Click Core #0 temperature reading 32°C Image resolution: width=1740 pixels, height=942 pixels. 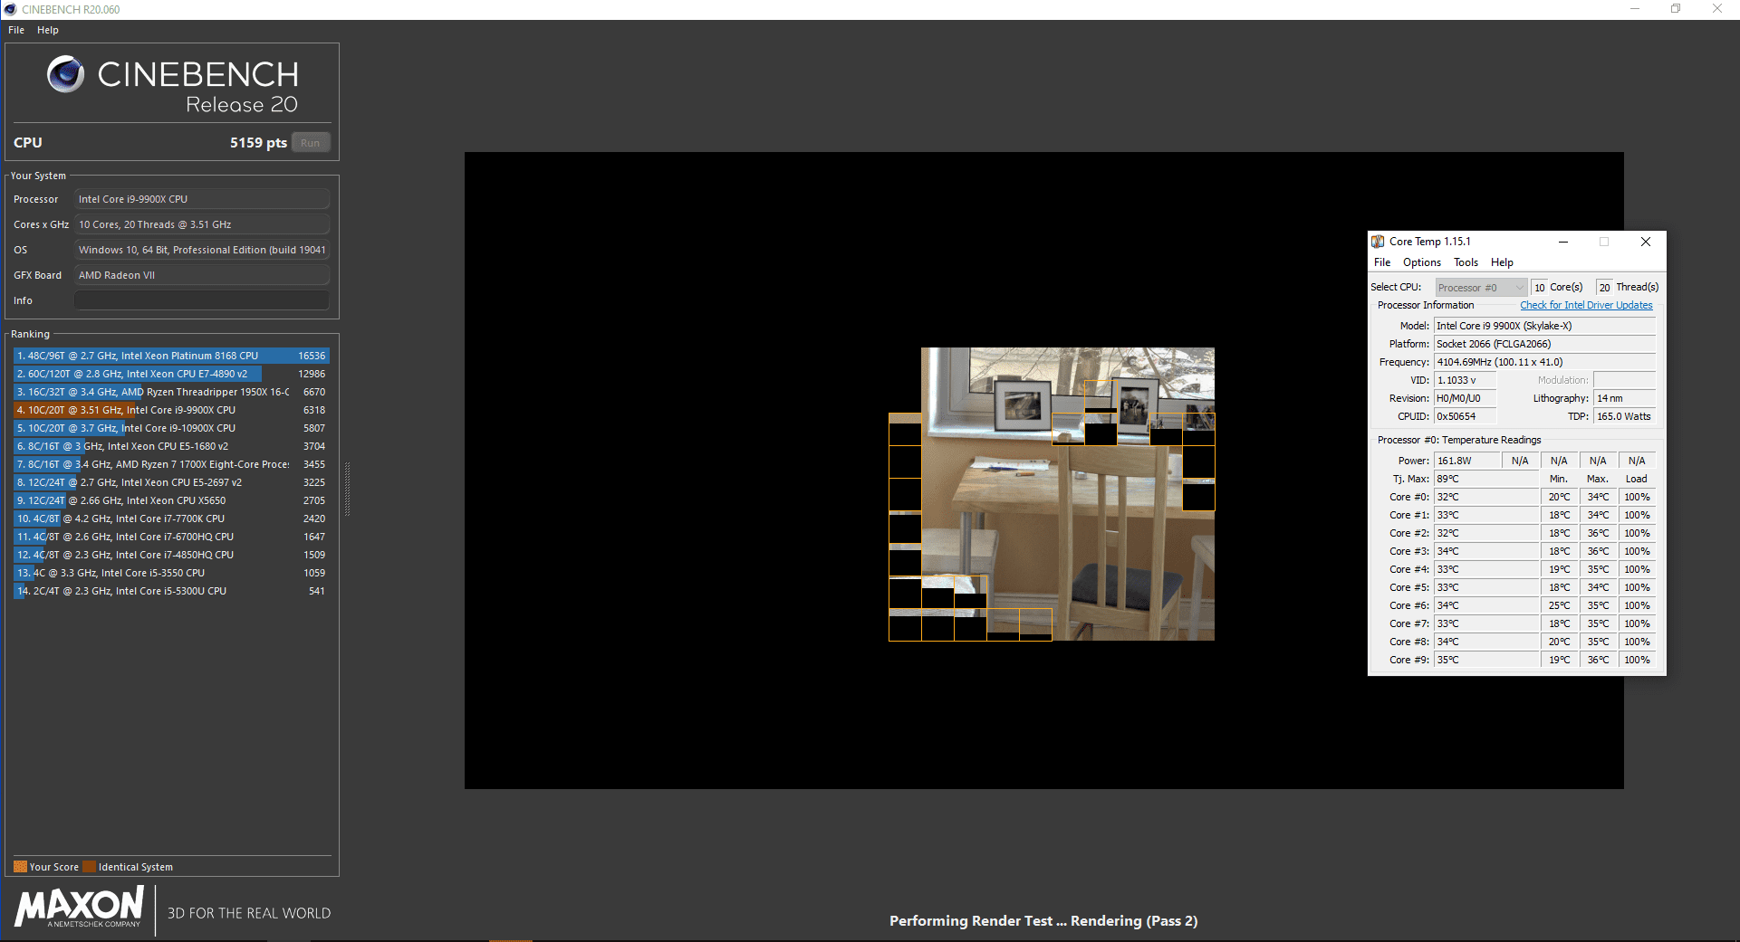1486,497
